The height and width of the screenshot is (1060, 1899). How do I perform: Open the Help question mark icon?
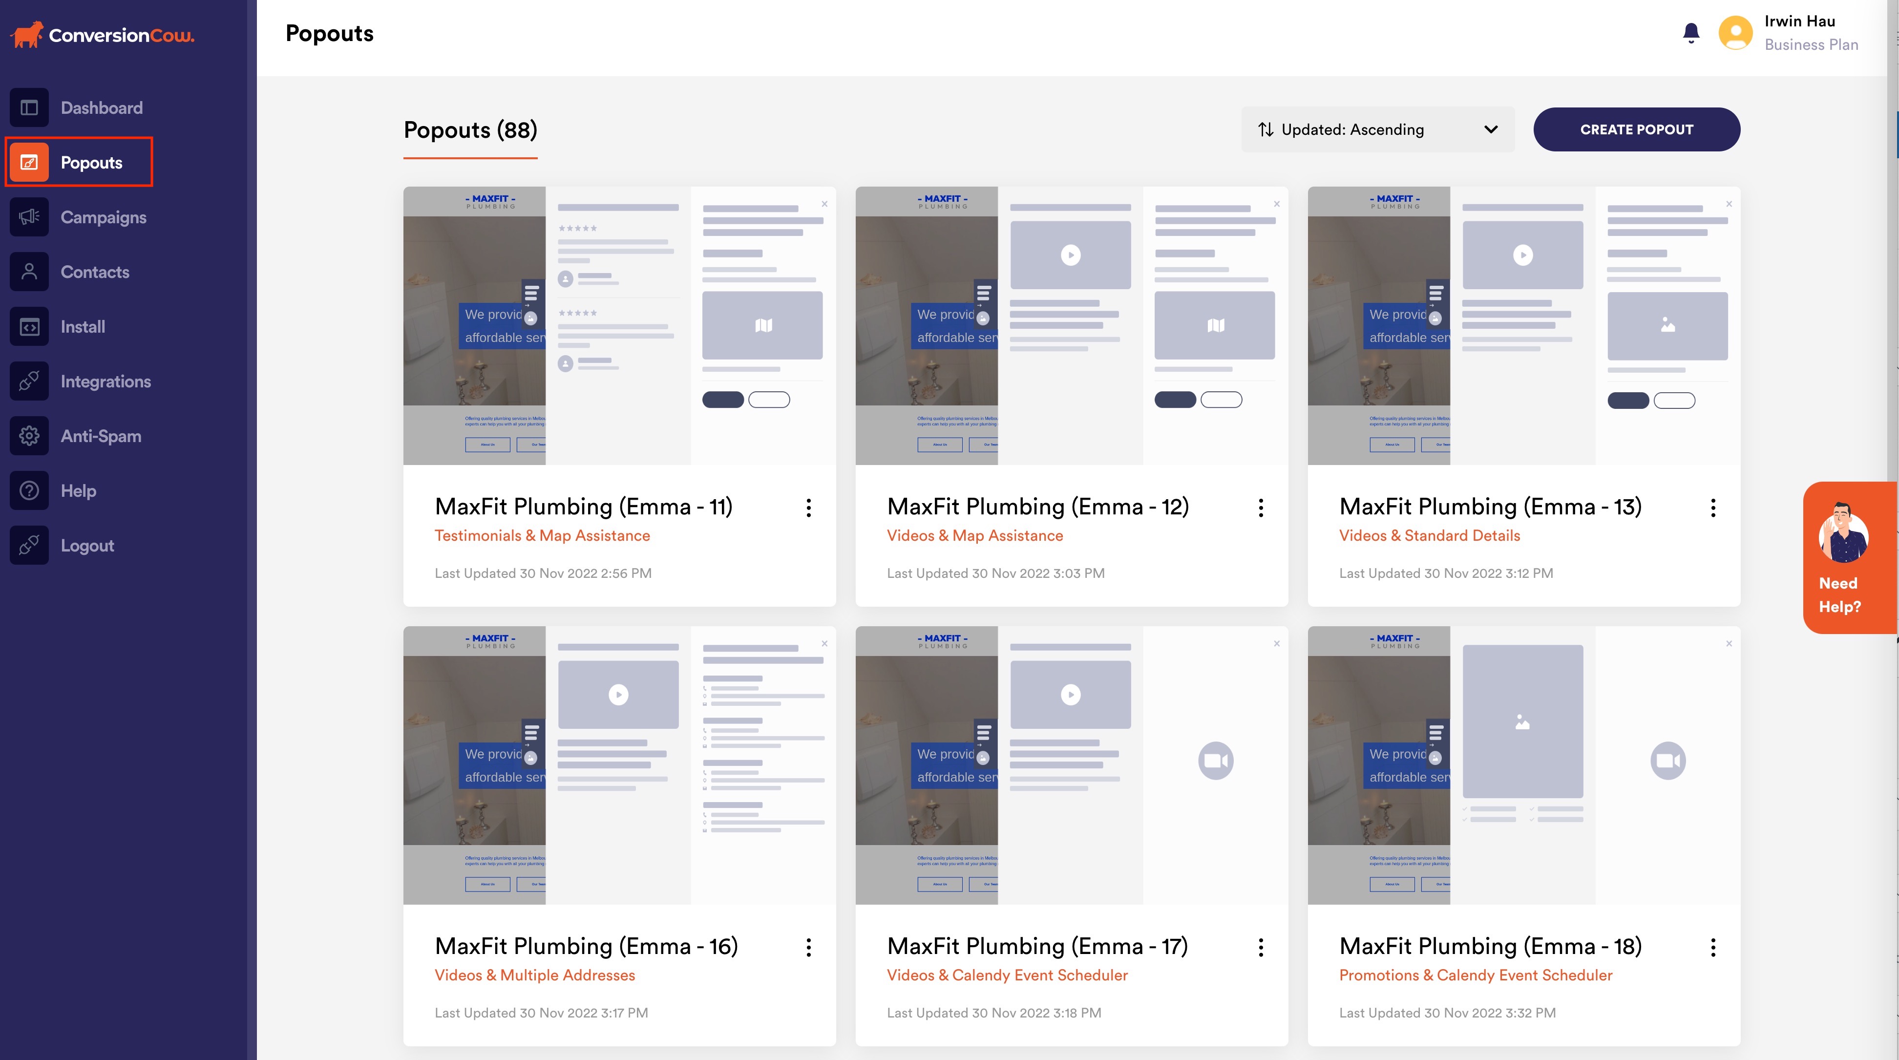click(x=29, y=490)
